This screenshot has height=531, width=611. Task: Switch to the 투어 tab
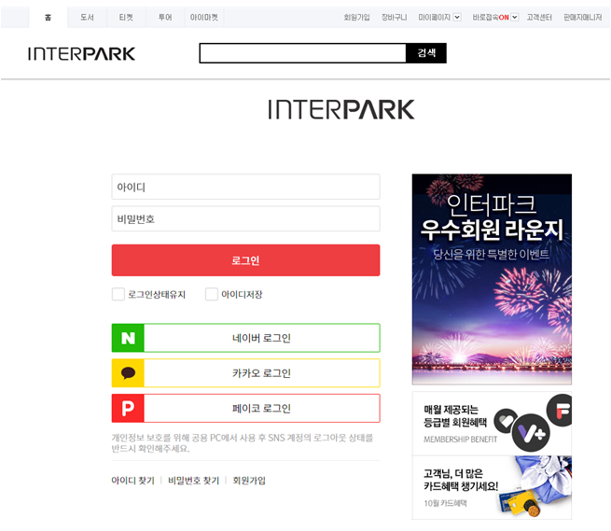(x=165, y=17)
